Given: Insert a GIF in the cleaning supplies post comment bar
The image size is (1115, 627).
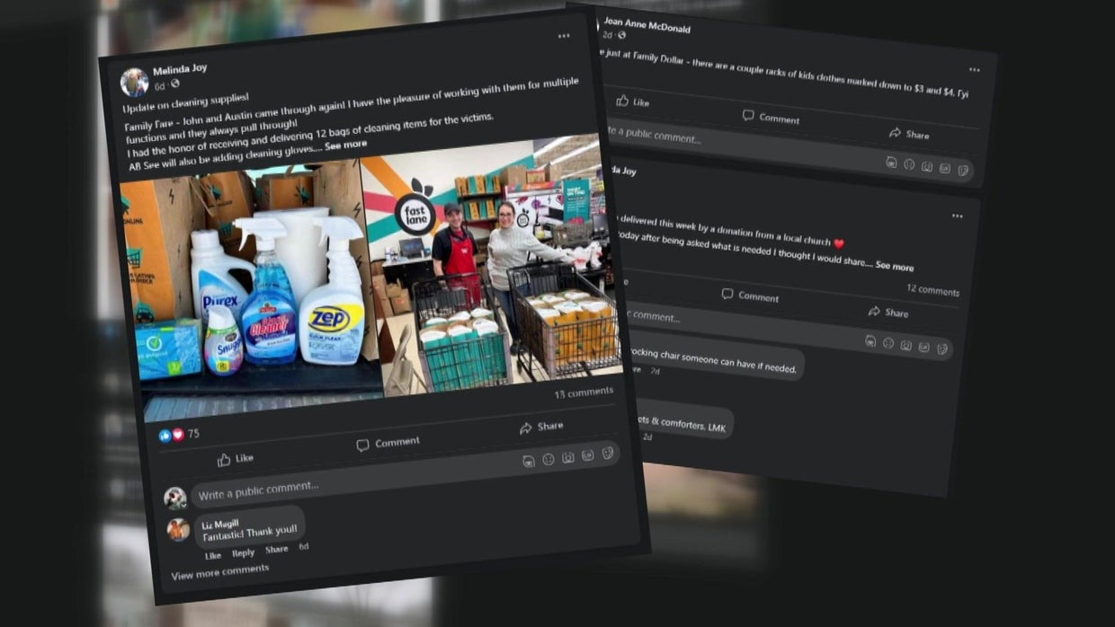Looking at the screenshot, I should pos(588,455).
